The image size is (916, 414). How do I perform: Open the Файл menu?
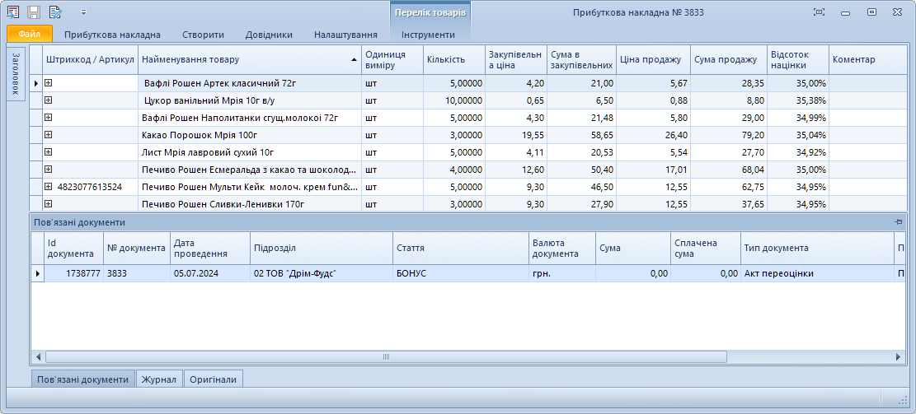(x=30, y=35)
